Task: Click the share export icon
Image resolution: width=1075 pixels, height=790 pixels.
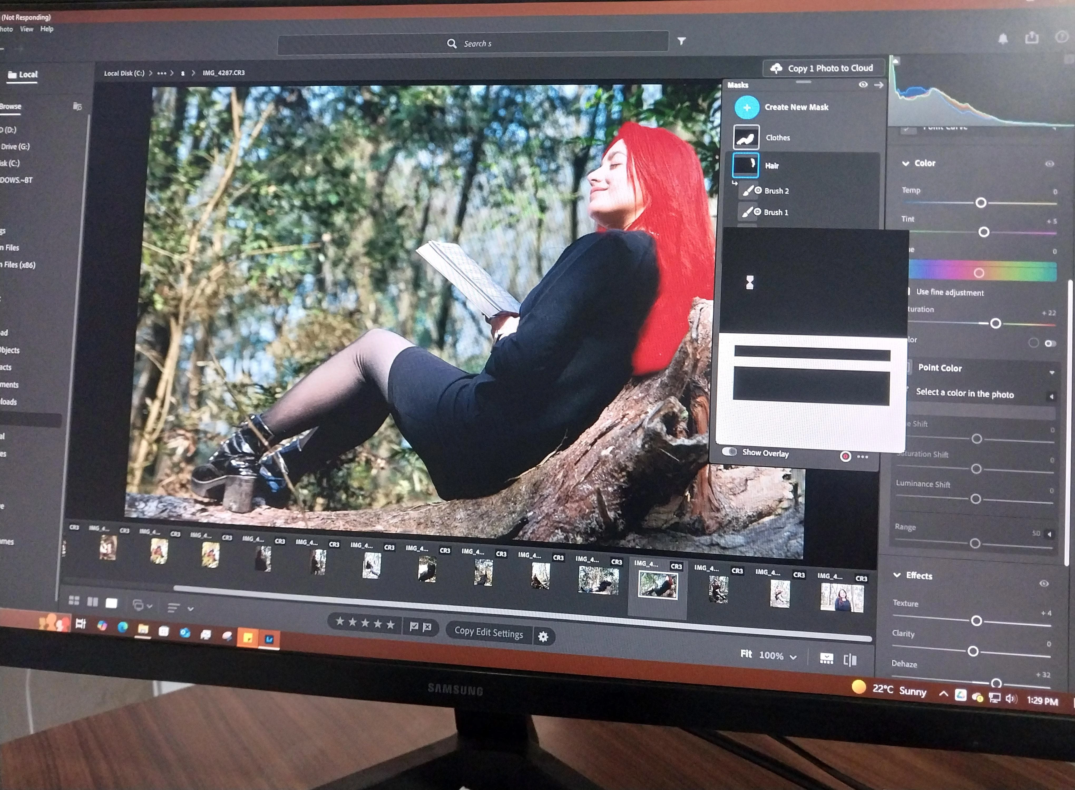Action: (x=1032, y=38)
